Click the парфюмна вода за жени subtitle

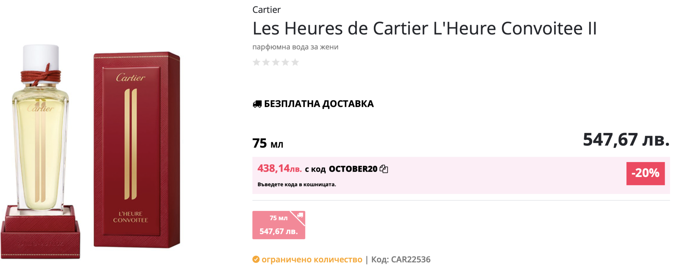tap(295, 47)
